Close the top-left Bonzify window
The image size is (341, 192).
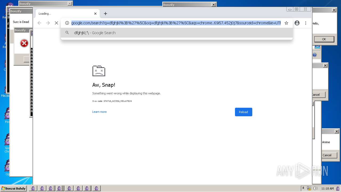[70, 4]
